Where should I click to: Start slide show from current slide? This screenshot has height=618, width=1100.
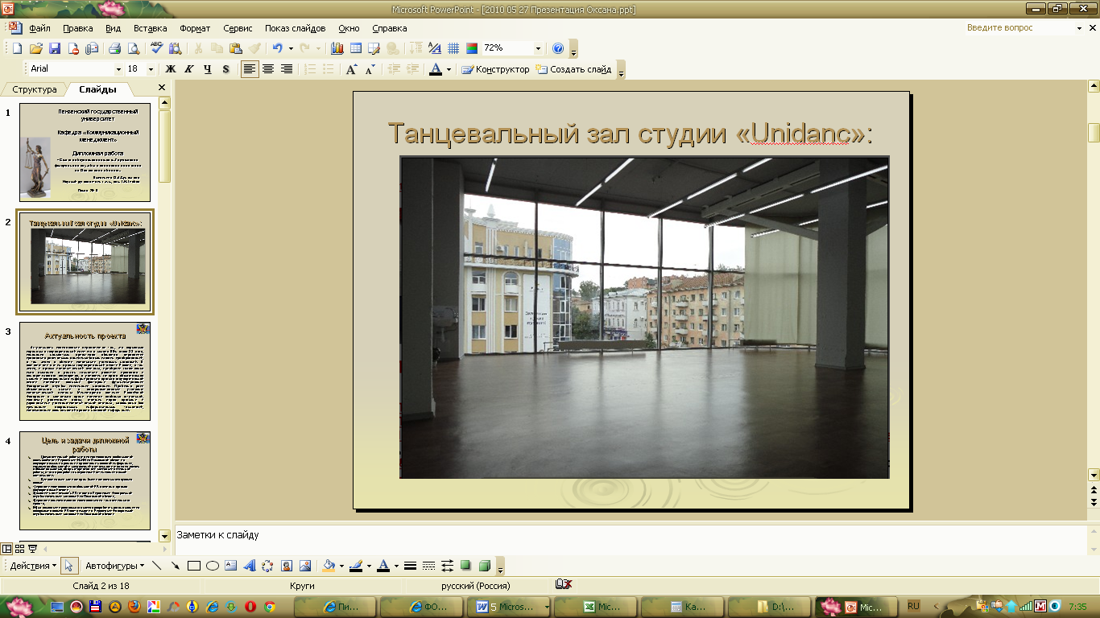pos(32,549)
